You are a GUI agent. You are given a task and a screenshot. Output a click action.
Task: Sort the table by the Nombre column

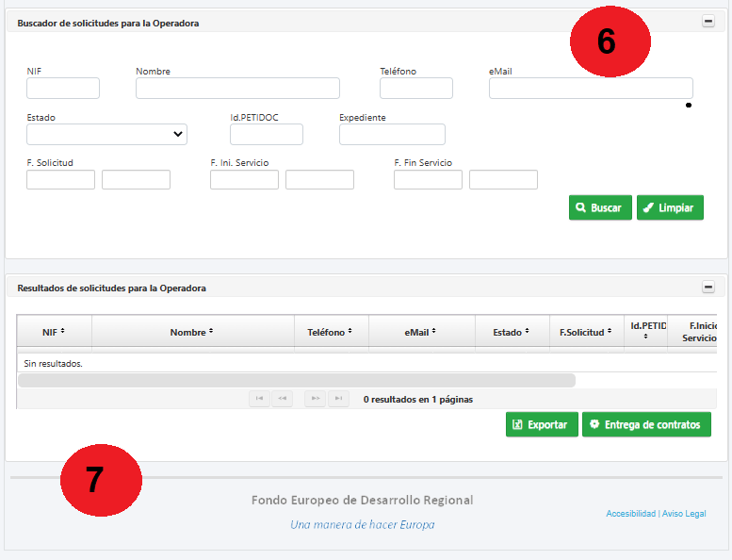coord(192,332)
